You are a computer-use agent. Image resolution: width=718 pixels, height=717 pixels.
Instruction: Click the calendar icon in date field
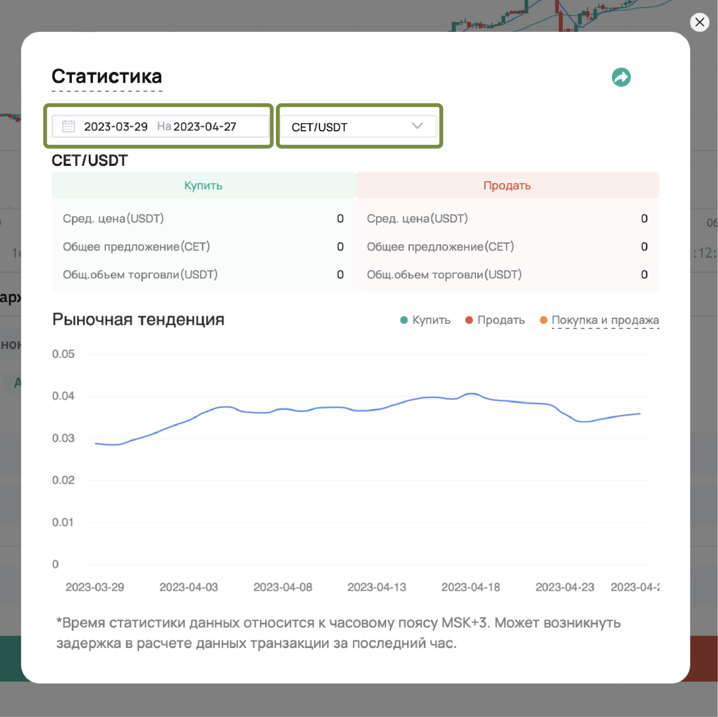coord(69,127)
